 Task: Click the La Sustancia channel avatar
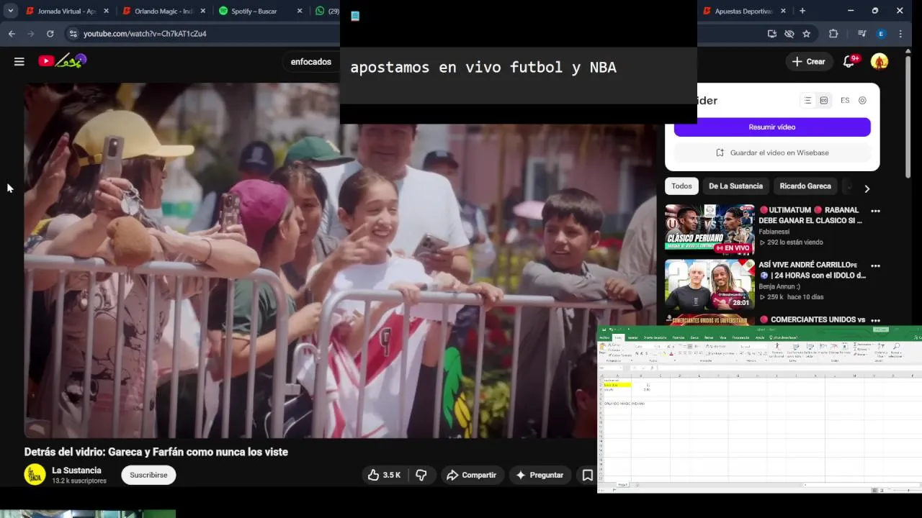tap(35, 474)
